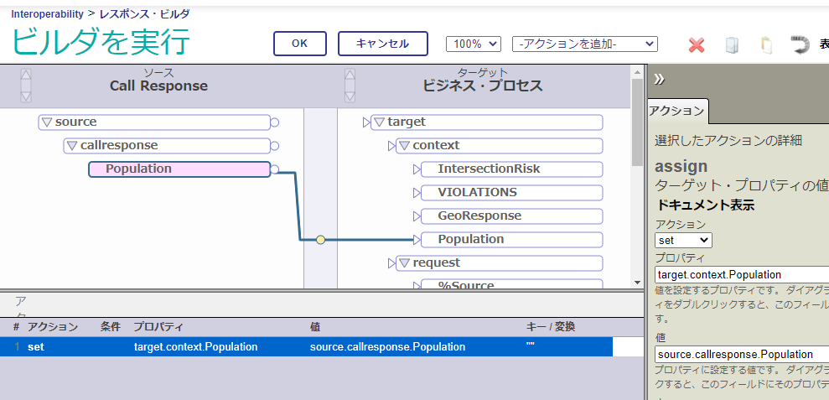Click the input triangle beside VIOLATIONS
829x400 pixels.
(417, 193)
